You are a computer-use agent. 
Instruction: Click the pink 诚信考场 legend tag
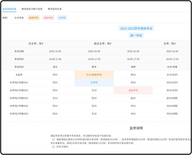click(48, 18)
